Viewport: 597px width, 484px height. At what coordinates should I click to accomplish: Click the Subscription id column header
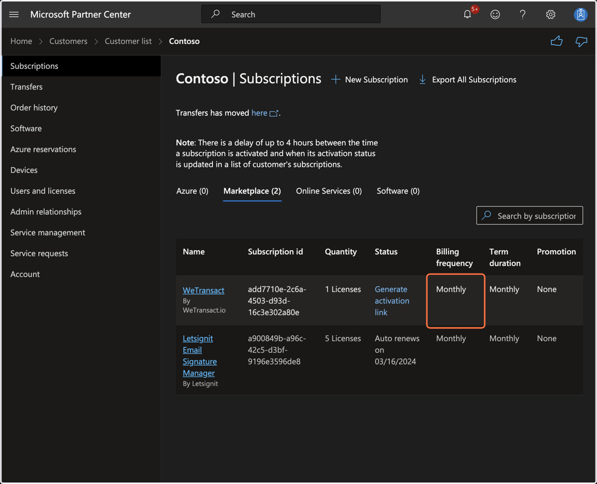(x=275, y=252)
